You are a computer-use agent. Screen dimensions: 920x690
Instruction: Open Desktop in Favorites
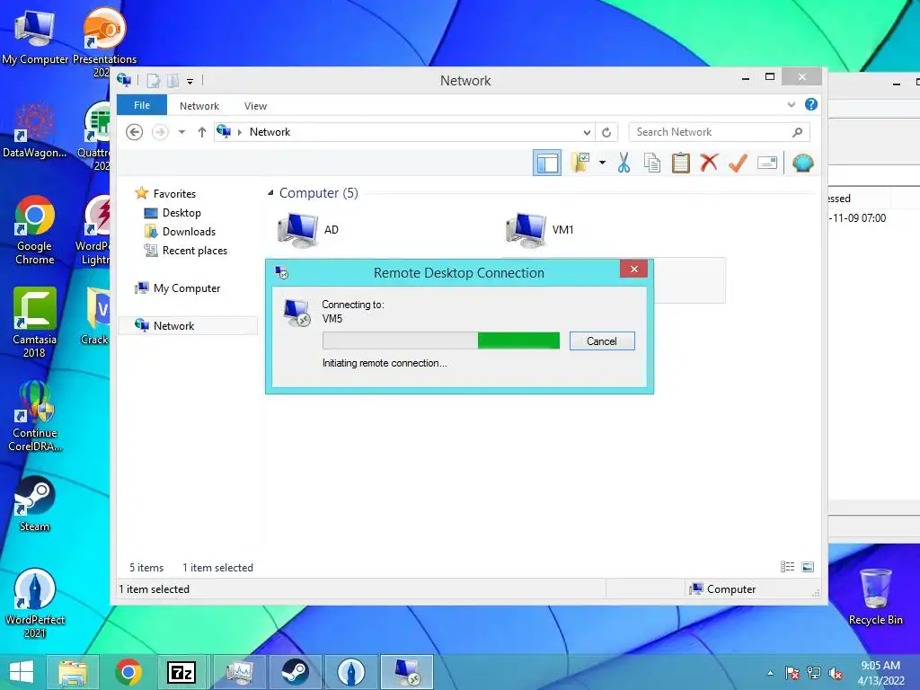(172, 212)
